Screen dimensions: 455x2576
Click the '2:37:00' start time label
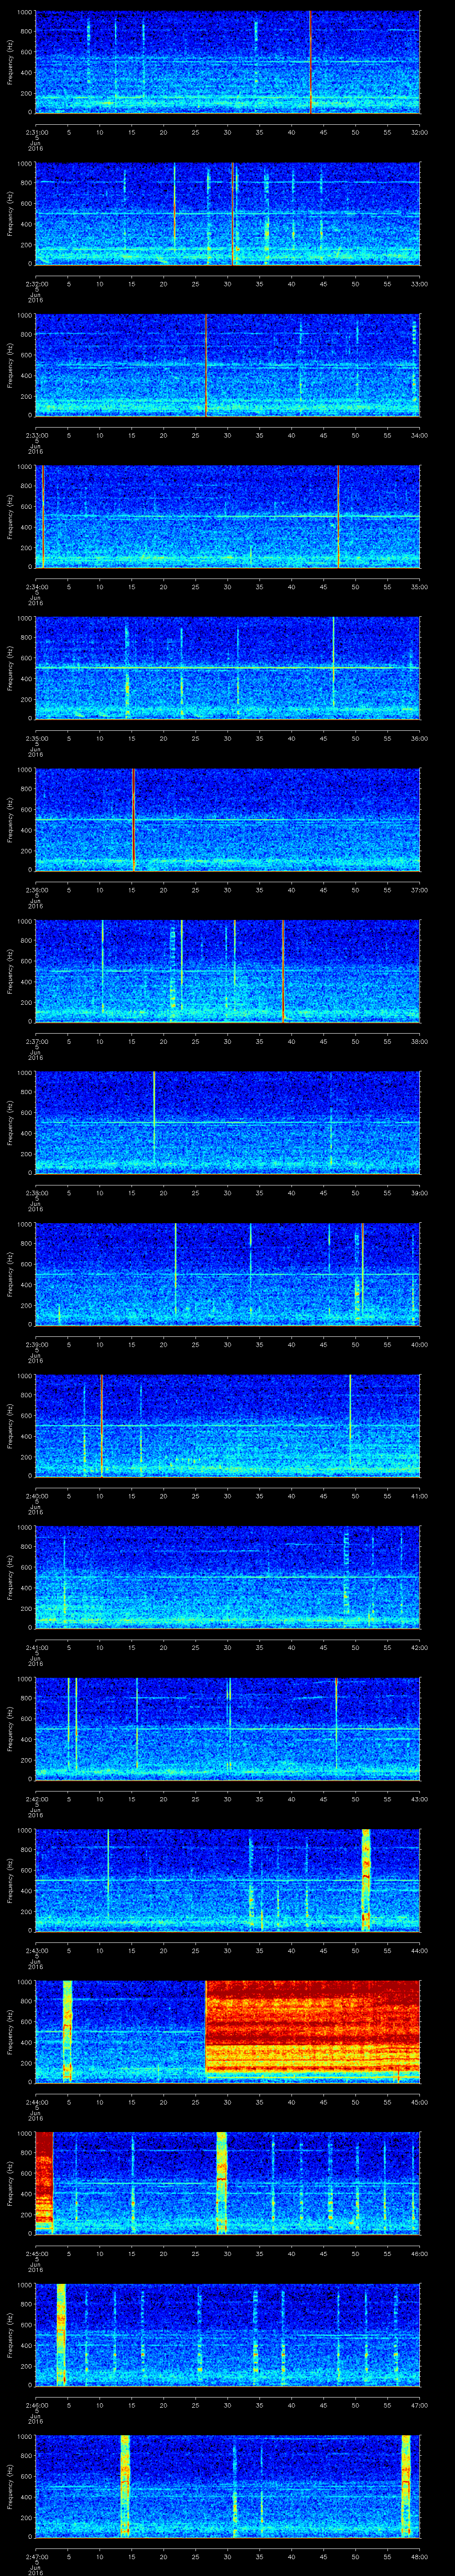tap(36, 1041)
